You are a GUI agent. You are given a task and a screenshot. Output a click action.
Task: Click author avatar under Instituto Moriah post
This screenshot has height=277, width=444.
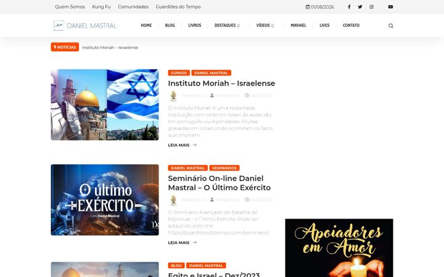click(x=173, y=96)
